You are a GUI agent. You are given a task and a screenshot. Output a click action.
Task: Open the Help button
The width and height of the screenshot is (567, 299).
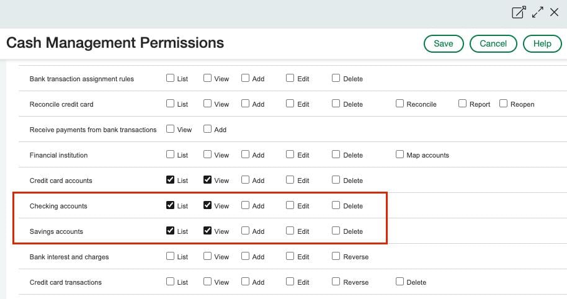click(542, 43)
